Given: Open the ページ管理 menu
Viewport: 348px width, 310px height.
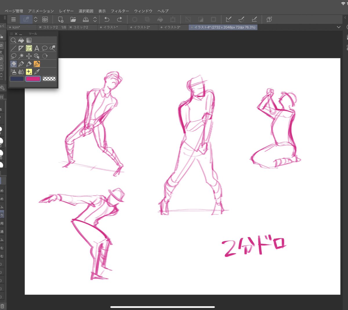Looking at the screenshot, I should pos(14,11).
